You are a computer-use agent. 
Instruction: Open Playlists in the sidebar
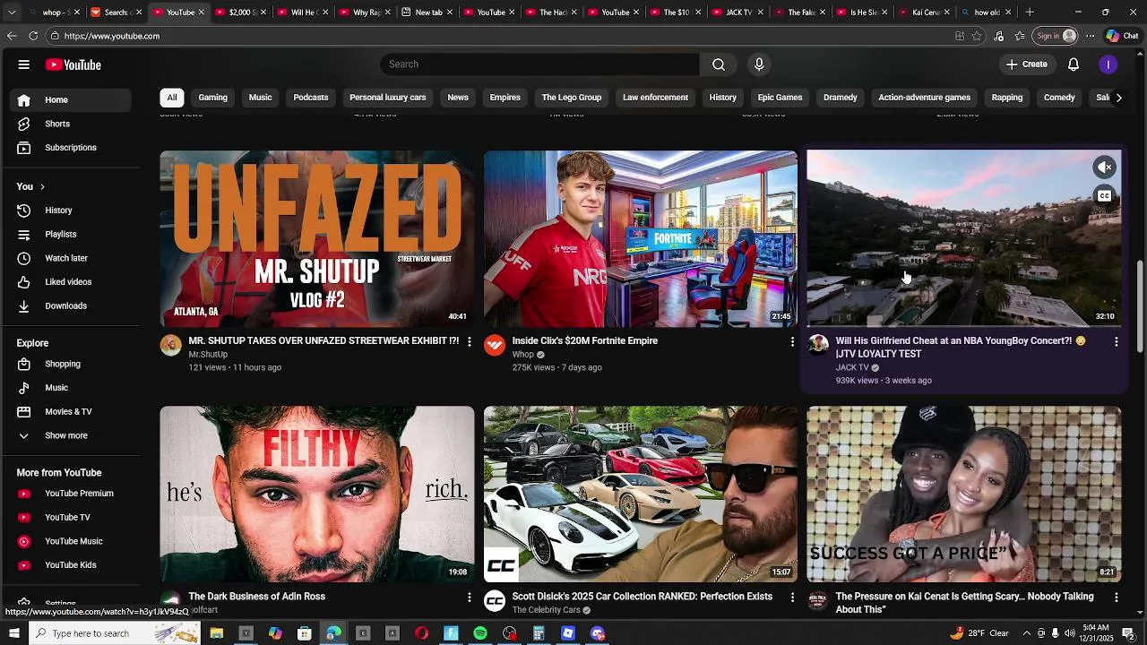[61, 235]
